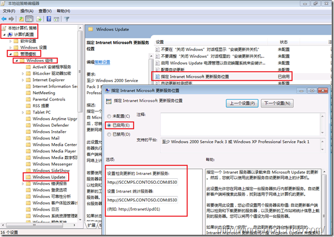Image resolution: width=334 pixels, height=237 pixels.
Task: Select the Windows 登录选项 folder
Action: coord(47,190)
